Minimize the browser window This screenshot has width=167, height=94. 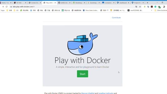tap(157, 3)
